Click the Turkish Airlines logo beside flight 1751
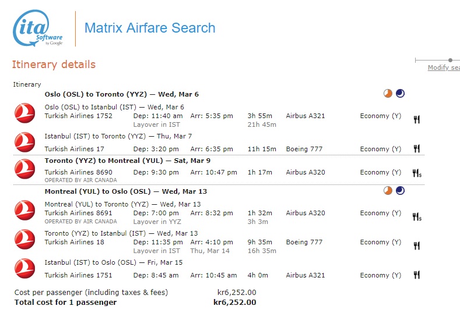 pos(24,268)
